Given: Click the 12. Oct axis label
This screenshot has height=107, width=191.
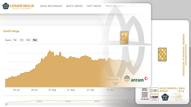Looking at the screenshot, I should click(x=110, y=90).
